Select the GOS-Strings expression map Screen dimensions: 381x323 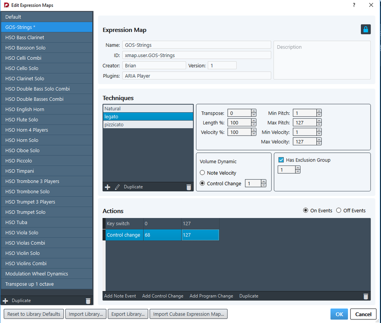point(47,27)
